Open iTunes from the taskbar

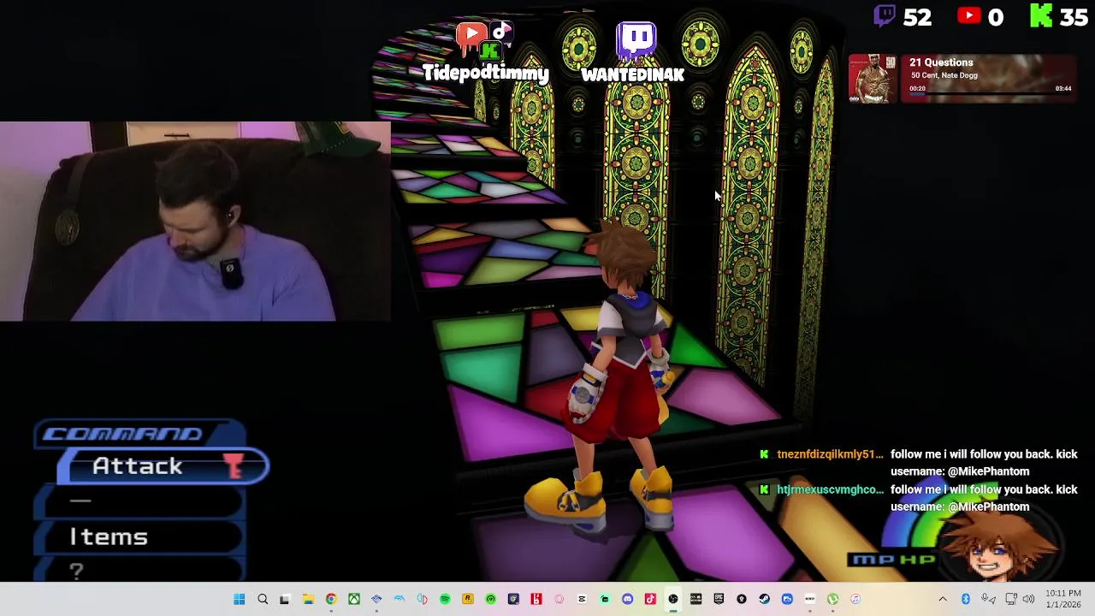(855, 599)
